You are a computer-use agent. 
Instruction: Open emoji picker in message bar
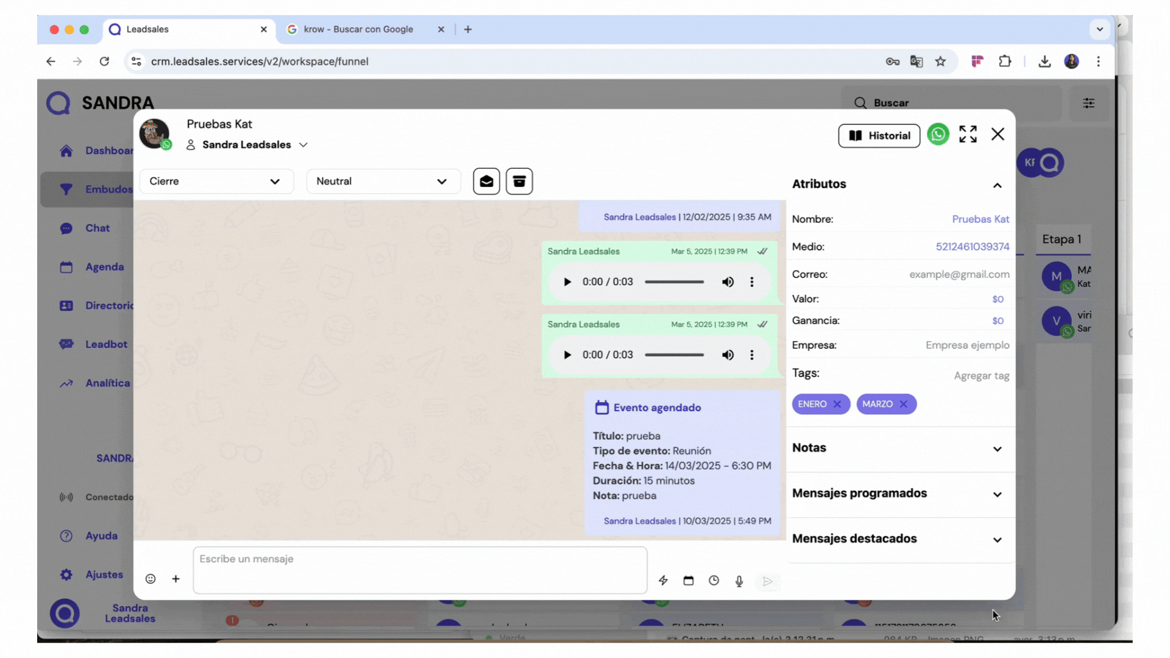151,579
